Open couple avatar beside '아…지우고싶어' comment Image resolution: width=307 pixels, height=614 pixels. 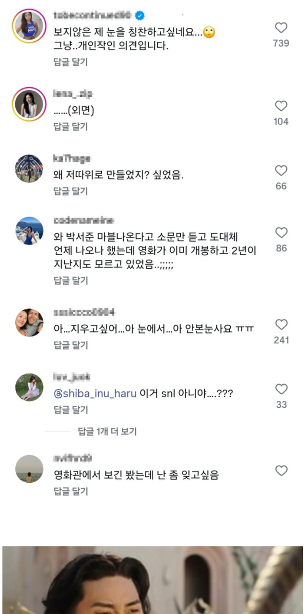[x=29, y=322]
